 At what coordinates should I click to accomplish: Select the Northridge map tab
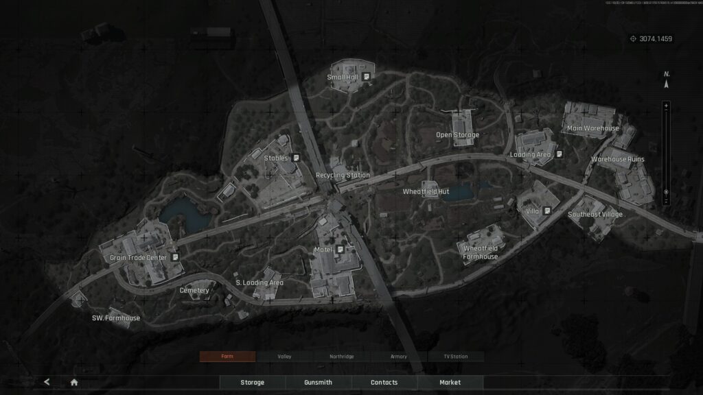341,357
